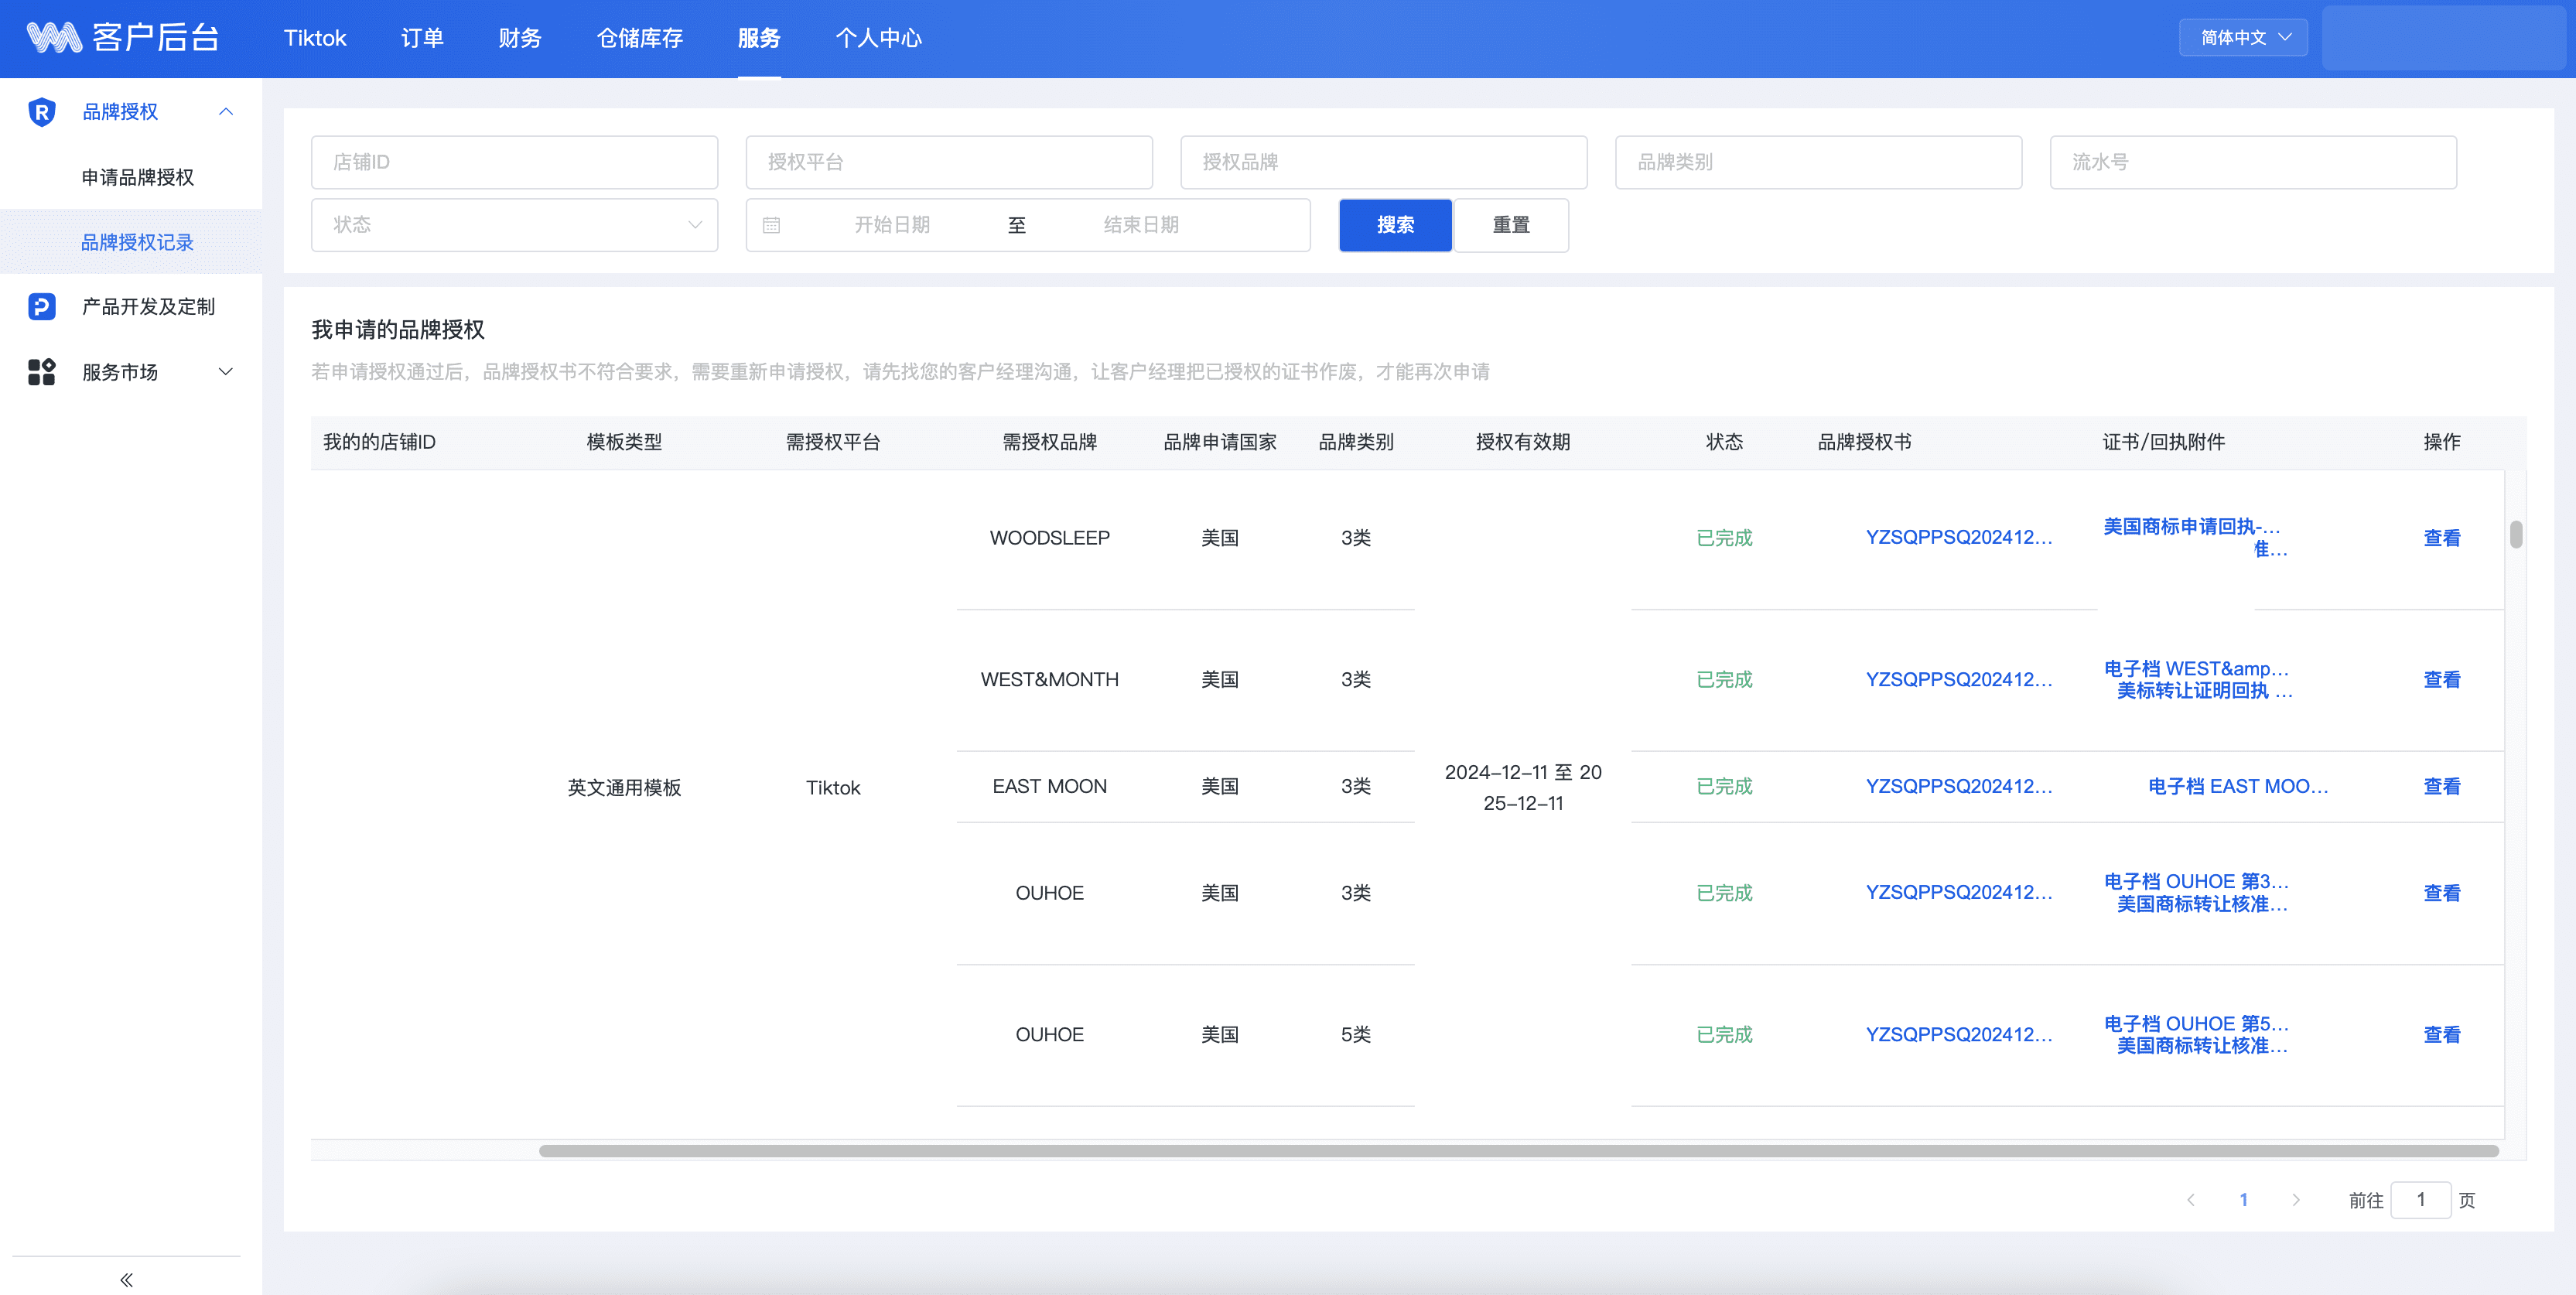
Task: Click the 品牌授权 shield icon in sidebar
Action: tap(41, 112)
